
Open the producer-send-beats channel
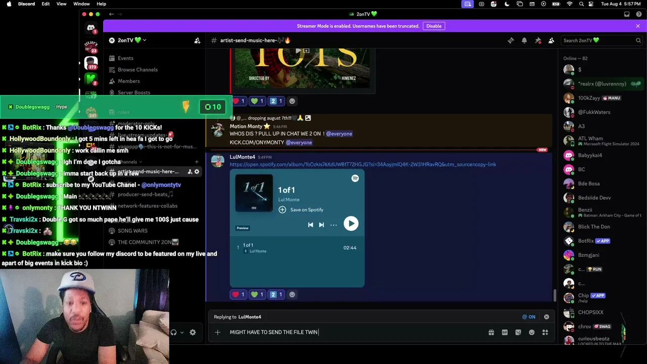[x=146, y=194]
